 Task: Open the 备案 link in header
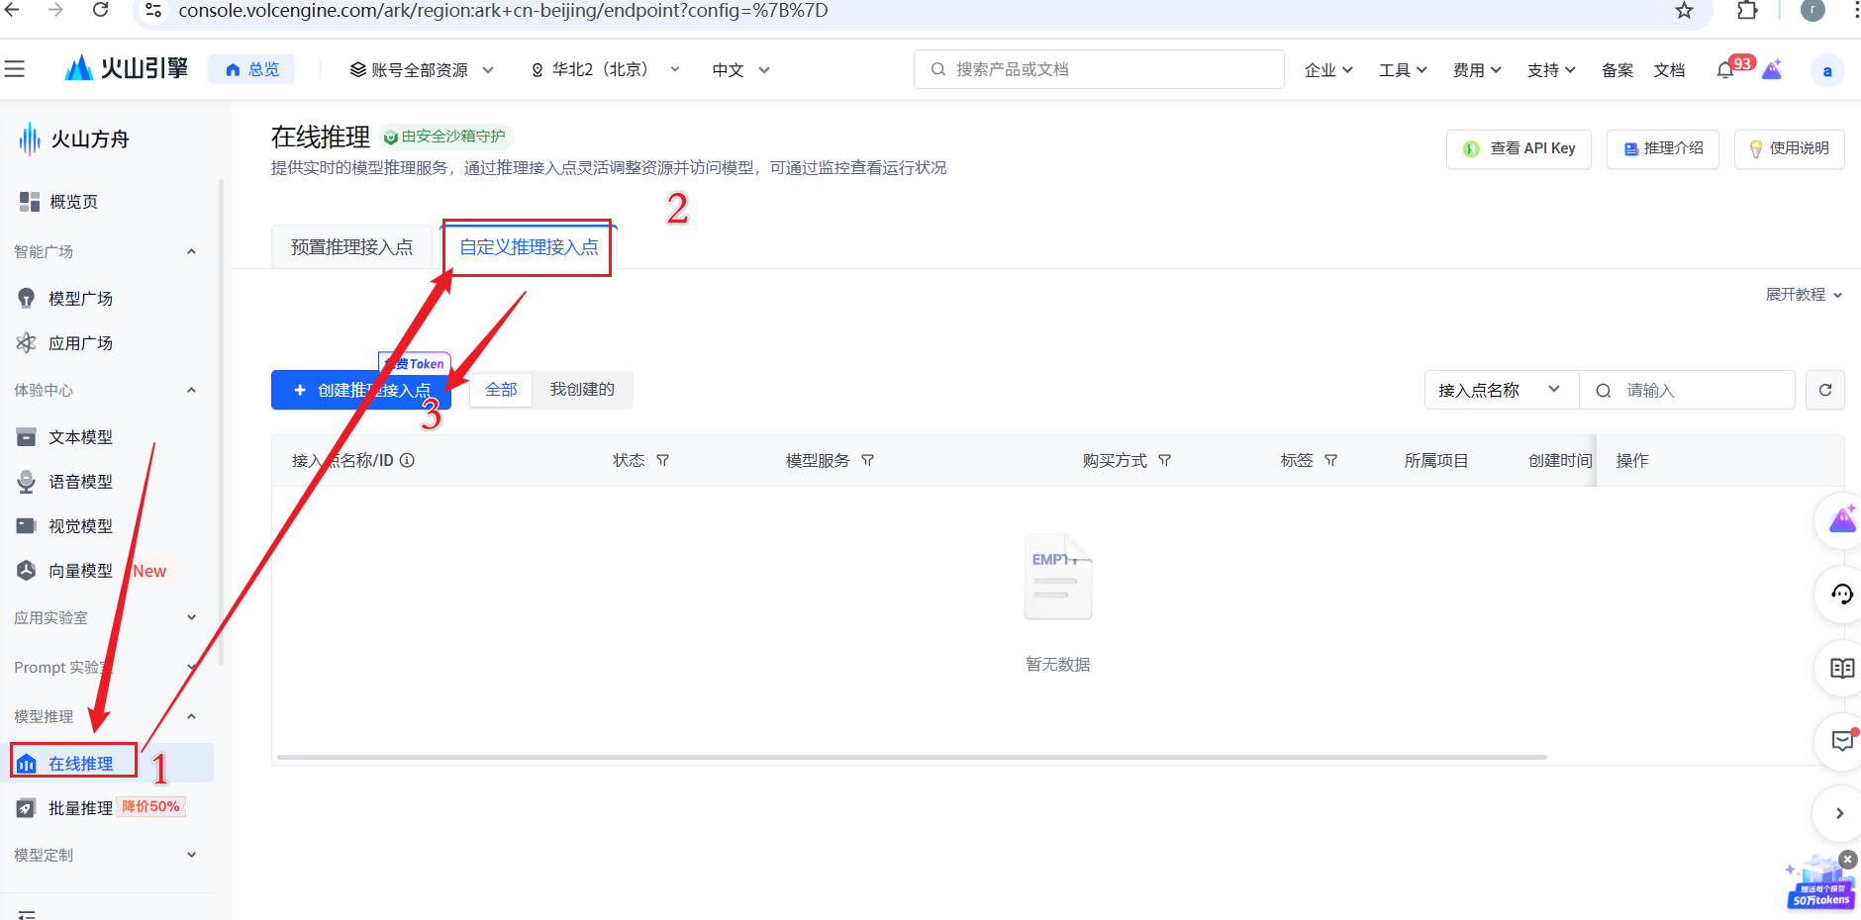pyautogui.click(x=1616, y=70)
